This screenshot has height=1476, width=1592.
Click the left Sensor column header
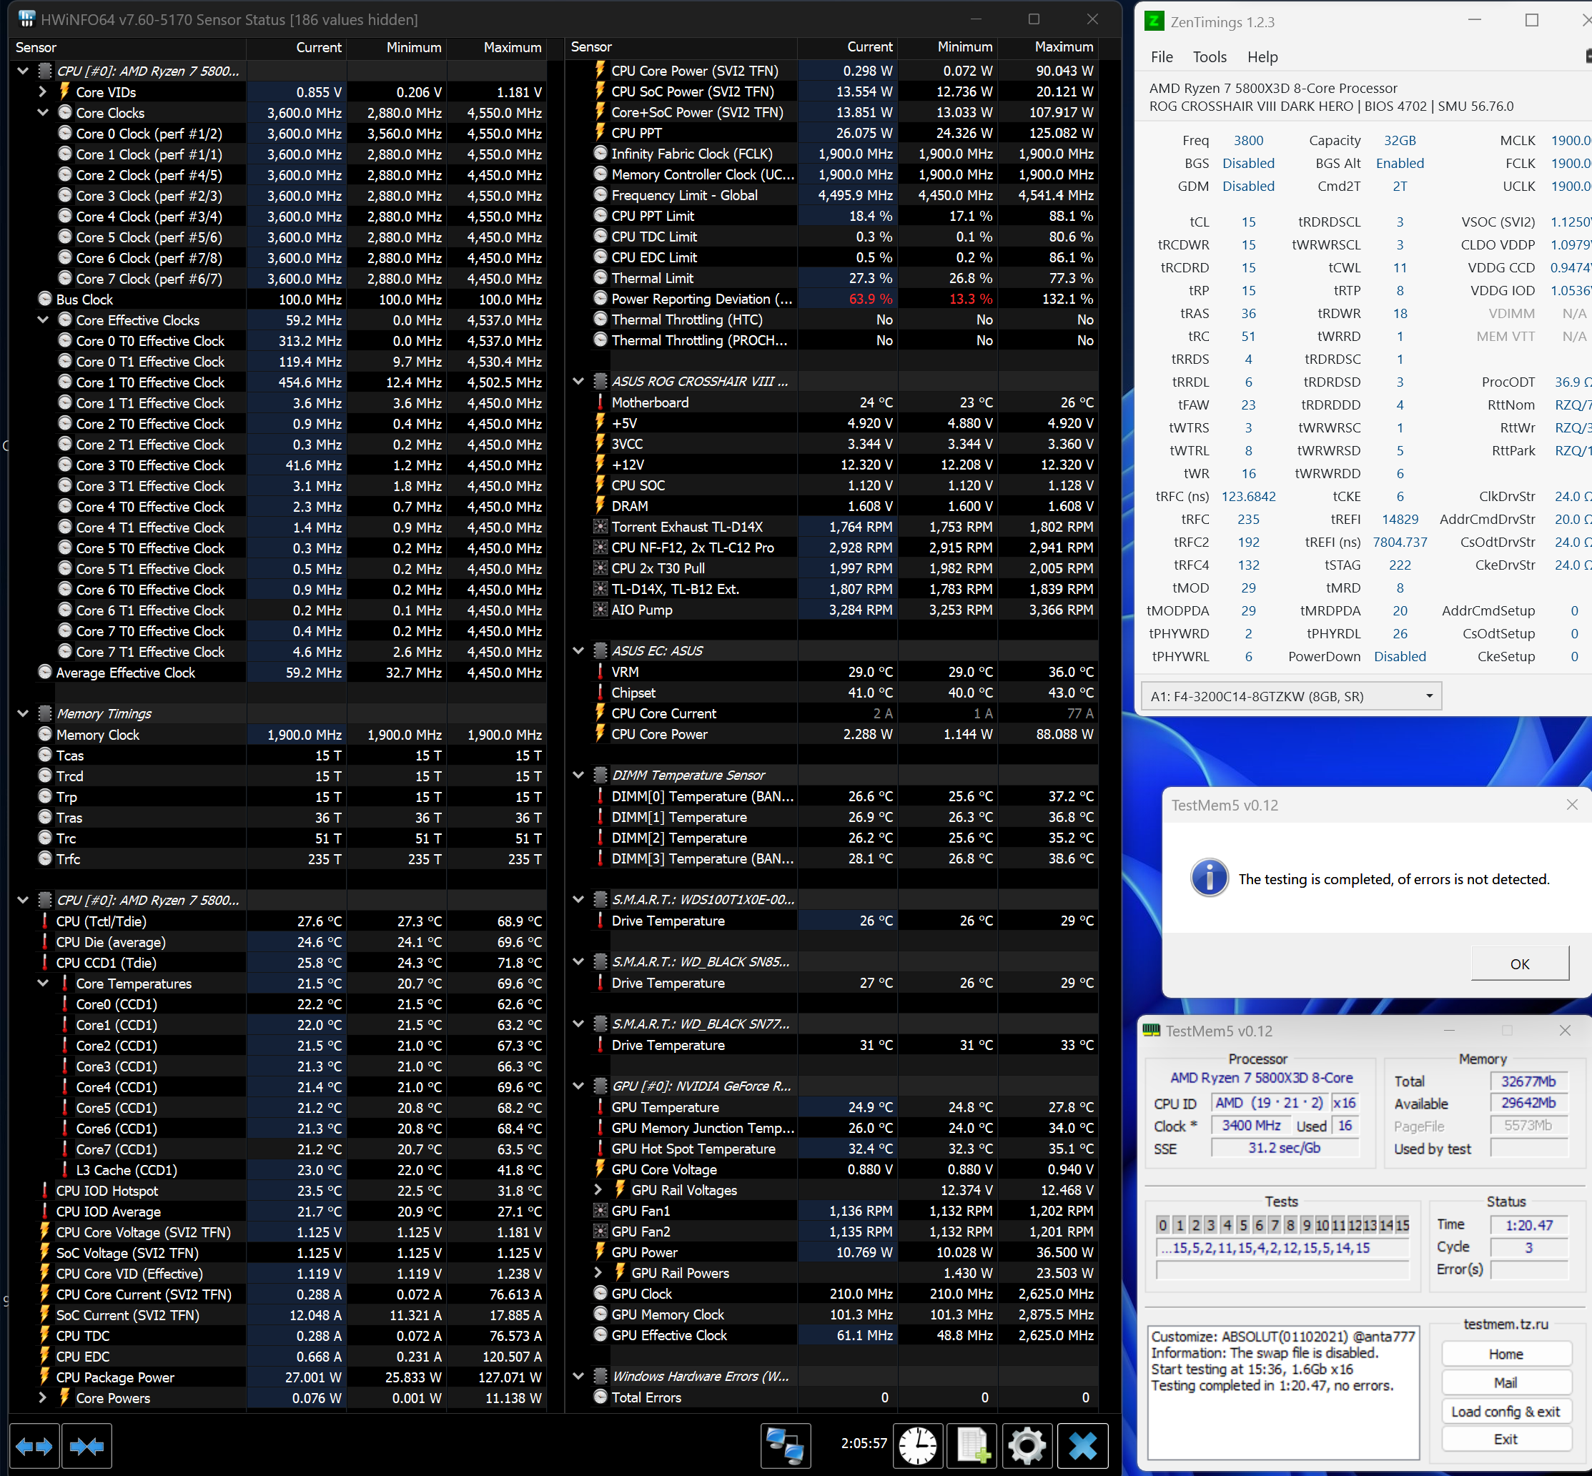tap(128, 48)
